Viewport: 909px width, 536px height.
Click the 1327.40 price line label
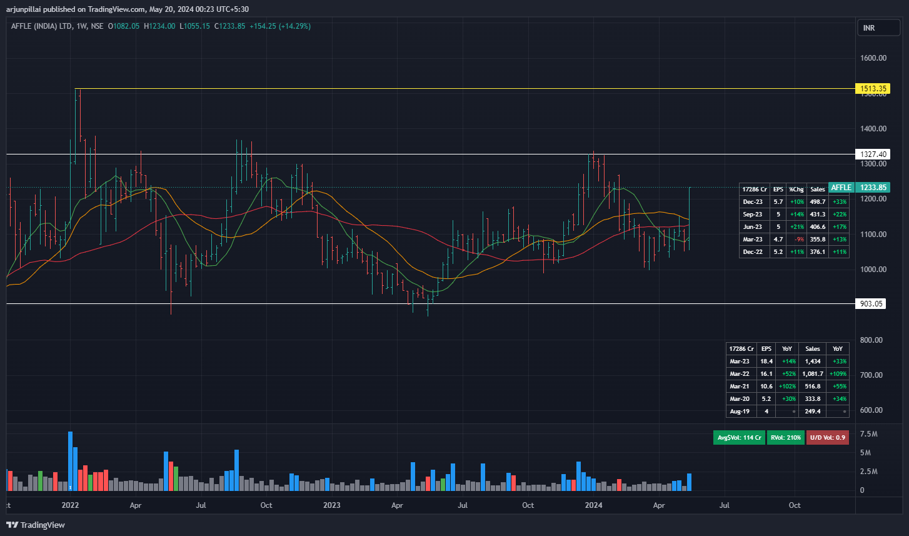(873, 154)
